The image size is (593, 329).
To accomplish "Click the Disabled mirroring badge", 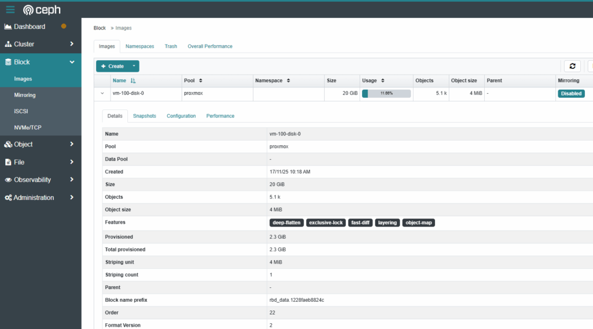I will point(571,93).
